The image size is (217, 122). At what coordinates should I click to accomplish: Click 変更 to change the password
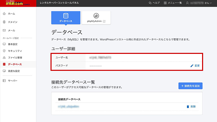point(197,66)
